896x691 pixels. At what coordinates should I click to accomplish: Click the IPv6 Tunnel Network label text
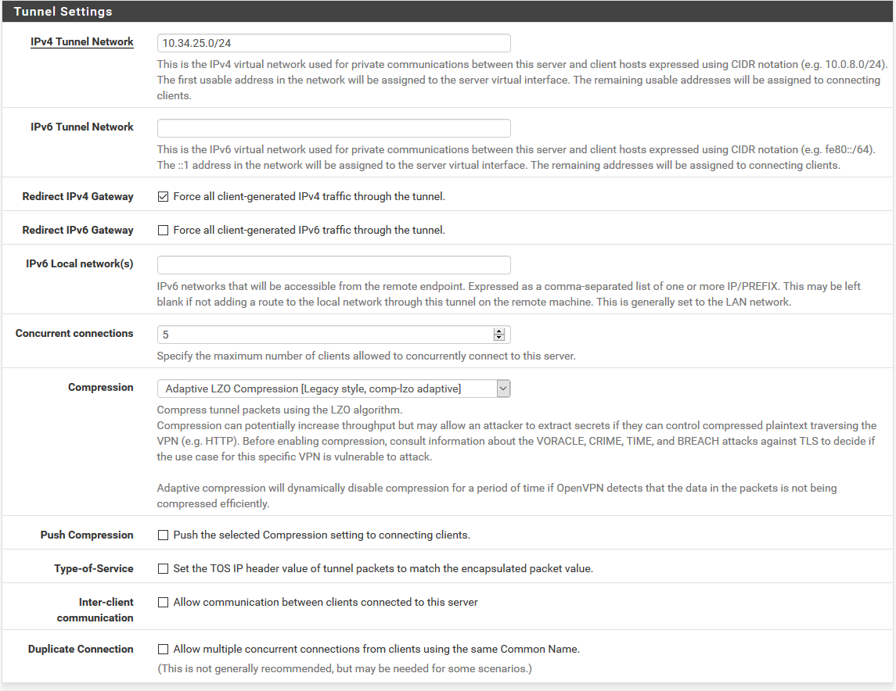[x=82, y=127]
